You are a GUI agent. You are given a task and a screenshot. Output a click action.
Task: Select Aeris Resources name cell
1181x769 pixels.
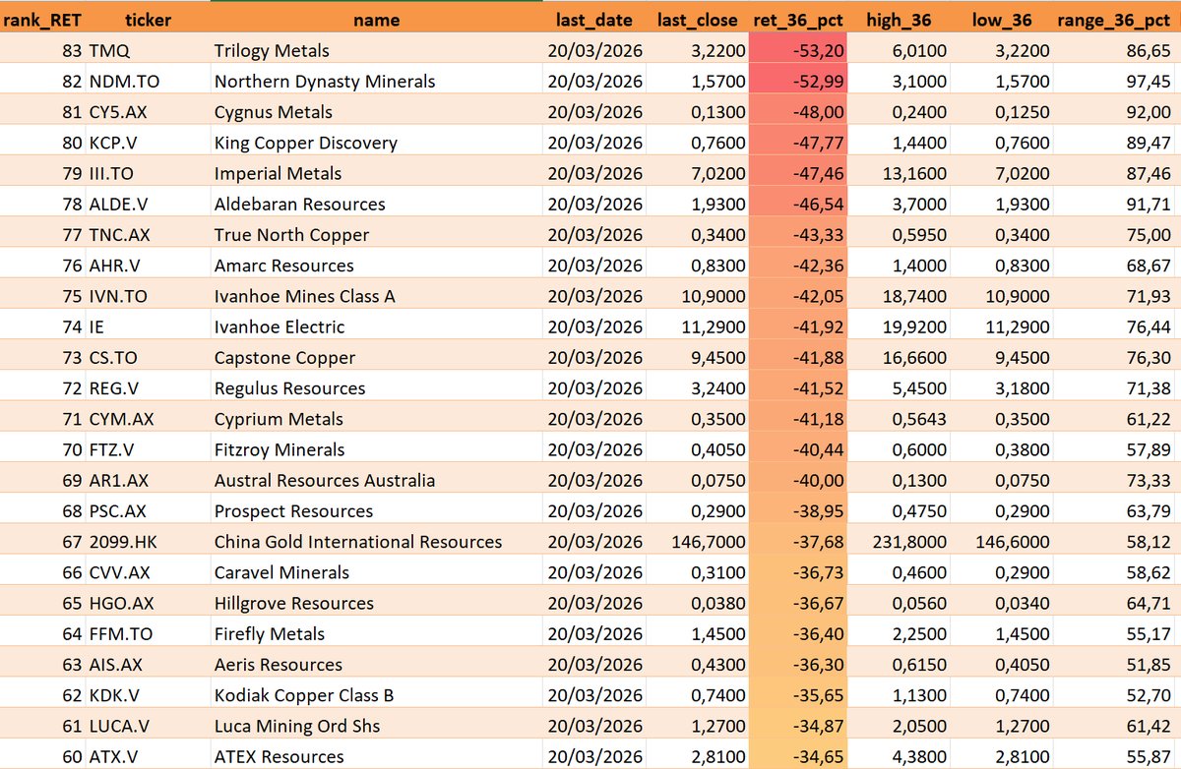pyautogui.click(x=376, y=665)
